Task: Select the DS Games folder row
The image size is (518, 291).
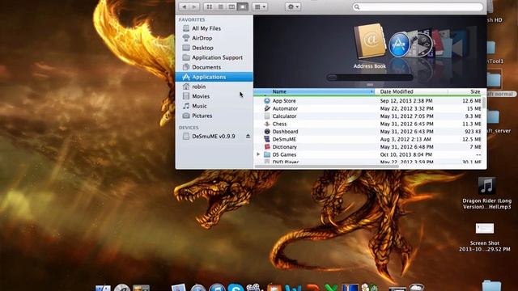Action: coord(367,154)
